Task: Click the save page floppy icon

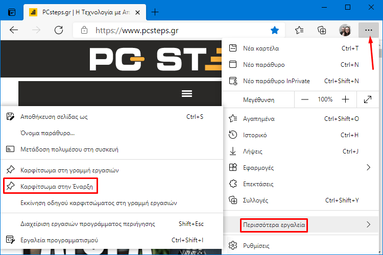Action: click(10, 117)
